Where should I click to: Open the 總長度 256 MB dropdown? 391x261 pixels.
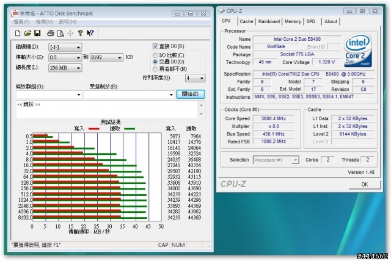[x=65, y=68]
